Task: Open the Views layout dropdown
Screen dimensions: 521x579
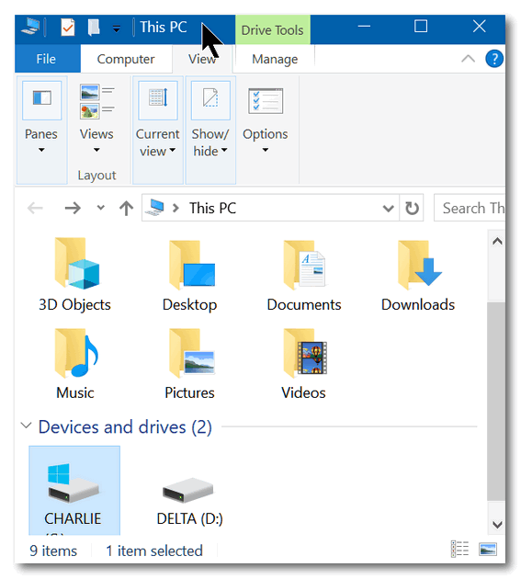Action: 96,119
